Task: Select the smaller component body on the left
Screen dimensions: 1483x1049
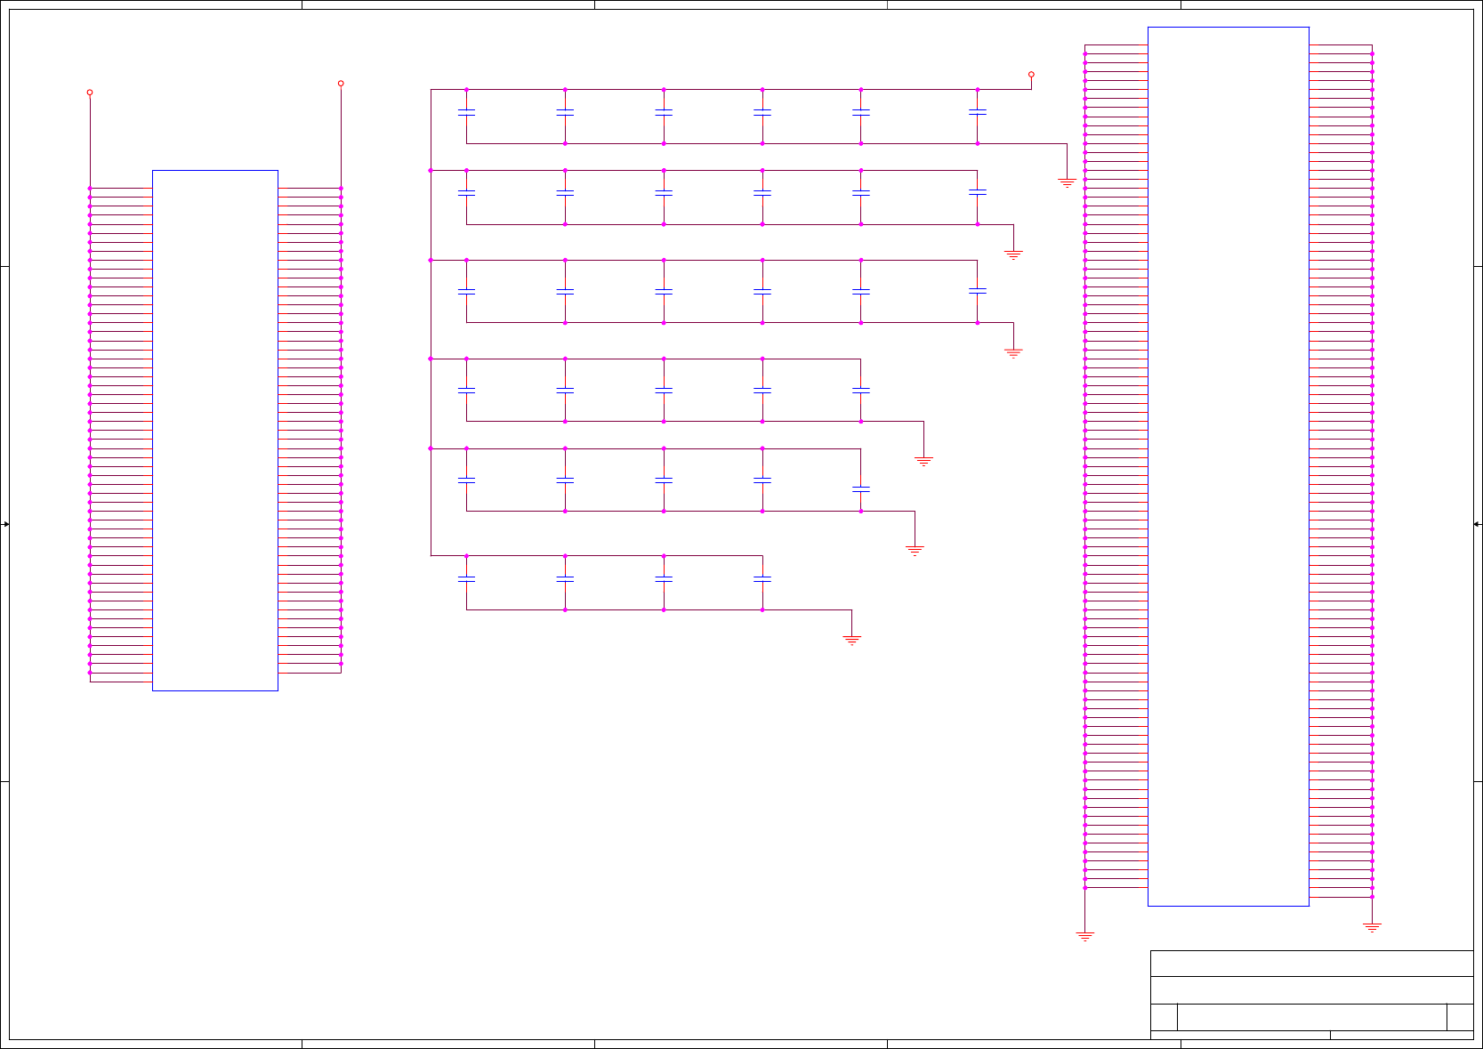Action: (215, 430)
